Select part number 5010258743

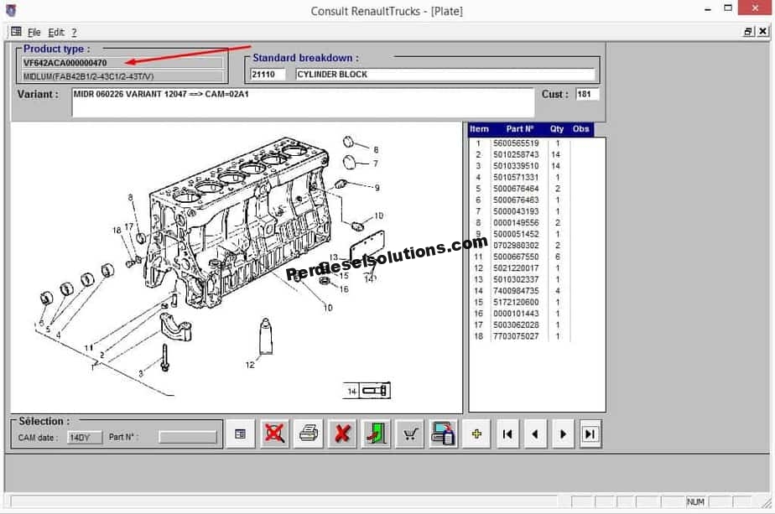[x=516, y=154]
